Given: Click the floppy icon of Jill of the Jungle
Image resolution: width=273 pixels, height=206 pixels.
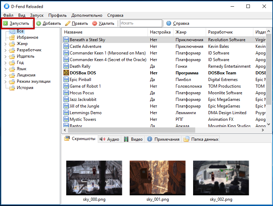Looking at the screenshot, I should pyautogui.click(x=66, y=106).
